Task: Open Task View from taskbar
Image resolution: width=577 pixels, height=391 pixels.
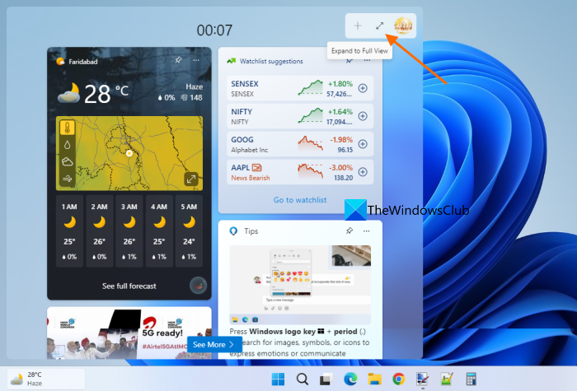Action: (x=326, y=379)
